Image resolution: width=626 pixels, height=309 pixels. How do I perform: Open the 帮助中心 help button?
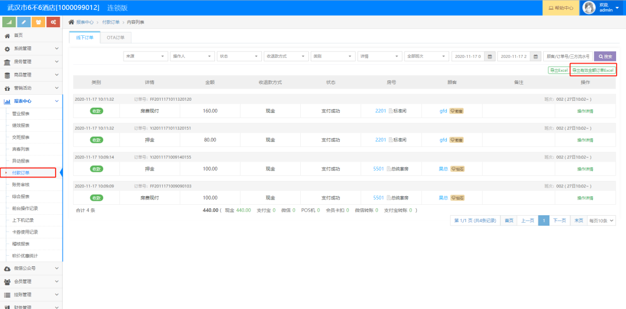561,8
